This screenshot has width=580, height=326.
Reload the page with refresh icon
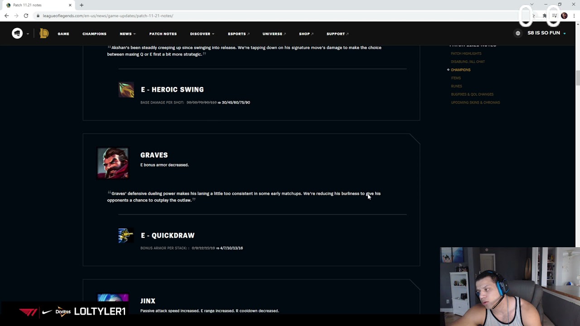[x=26, y=15]
